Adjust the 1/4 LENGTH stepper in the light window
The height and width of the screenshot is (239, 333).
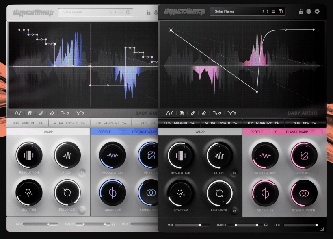(82, 123)
